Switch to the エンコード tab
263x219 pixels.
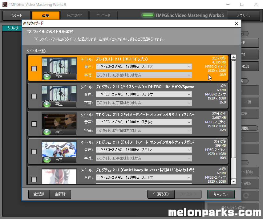click(x=103, y=15)
